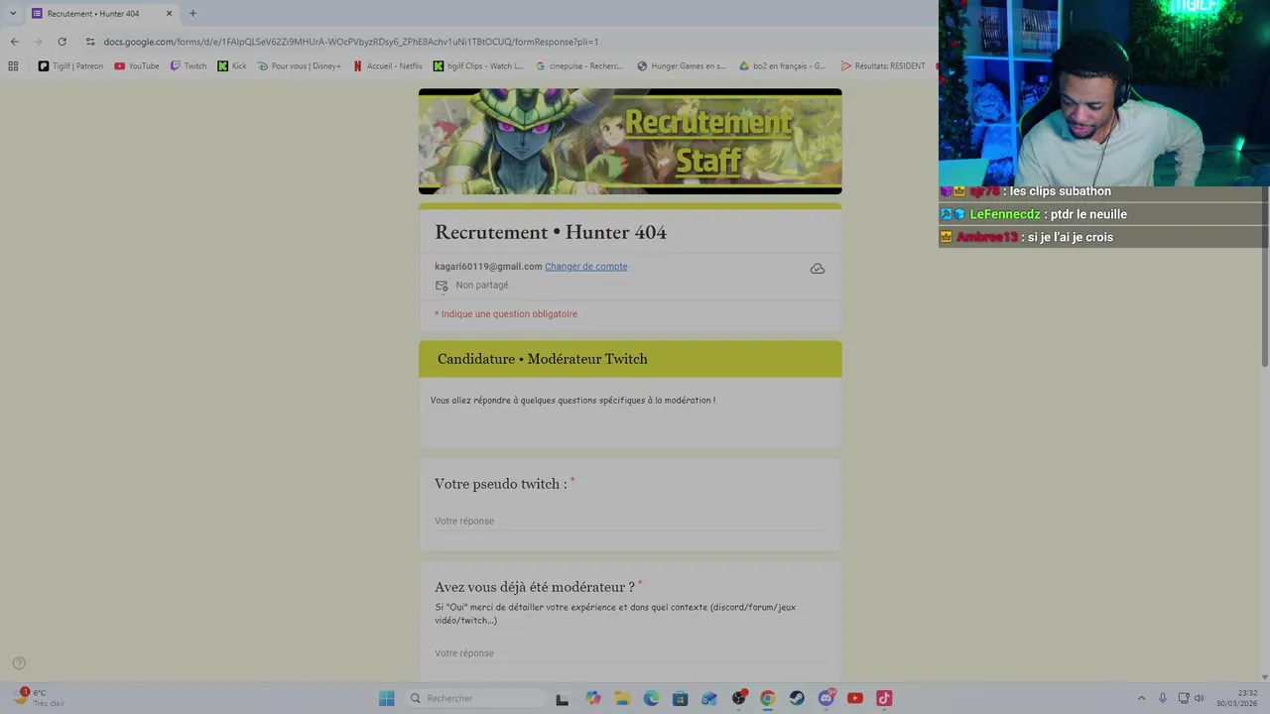Click the Avez vous déjà été modérateur answer field
Screen dimensions: 1270x714
pyautogui.click(x=630, y=653)
